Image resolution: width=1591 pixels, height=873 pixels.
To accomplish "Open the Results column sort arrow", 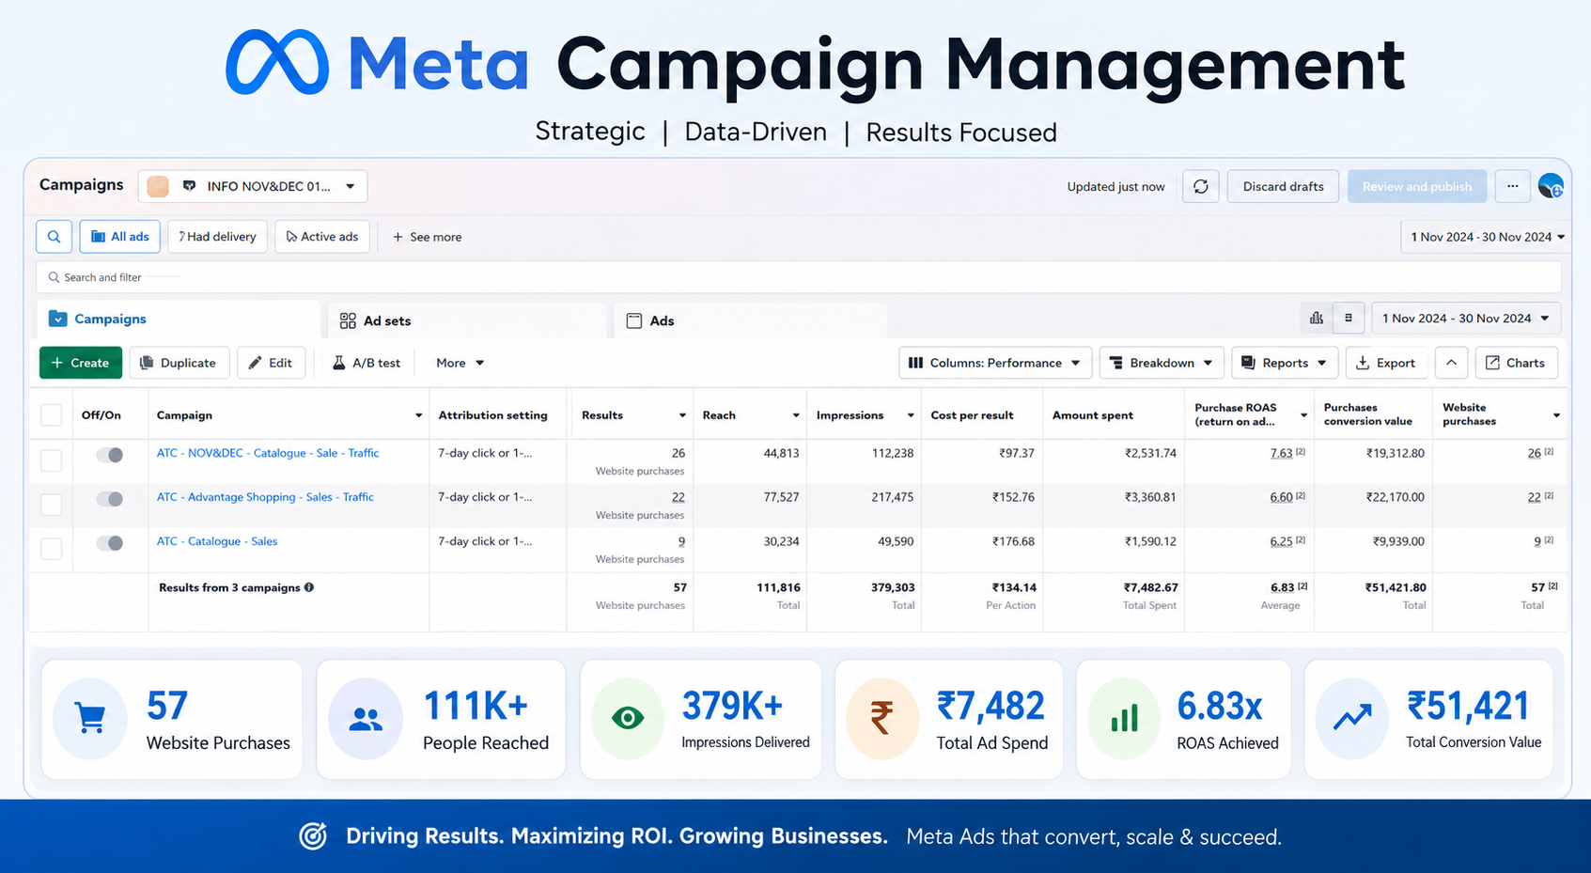I will point(682,415).
